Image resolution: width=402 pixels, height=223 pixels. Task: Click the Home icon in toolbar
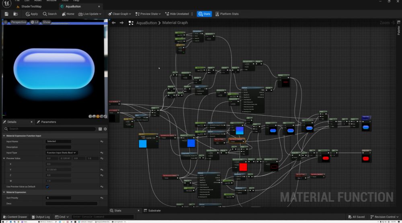[68, 14]
